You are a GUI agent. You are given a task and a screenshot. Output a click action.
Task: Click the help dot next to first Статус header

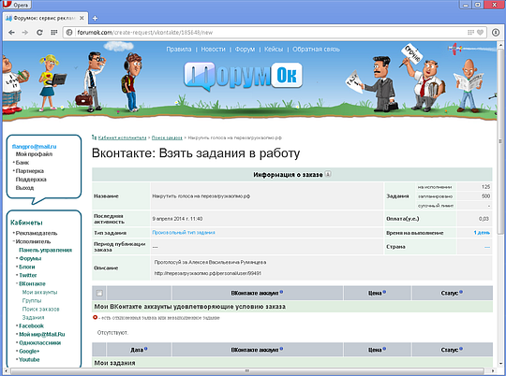tap(461, 292)
